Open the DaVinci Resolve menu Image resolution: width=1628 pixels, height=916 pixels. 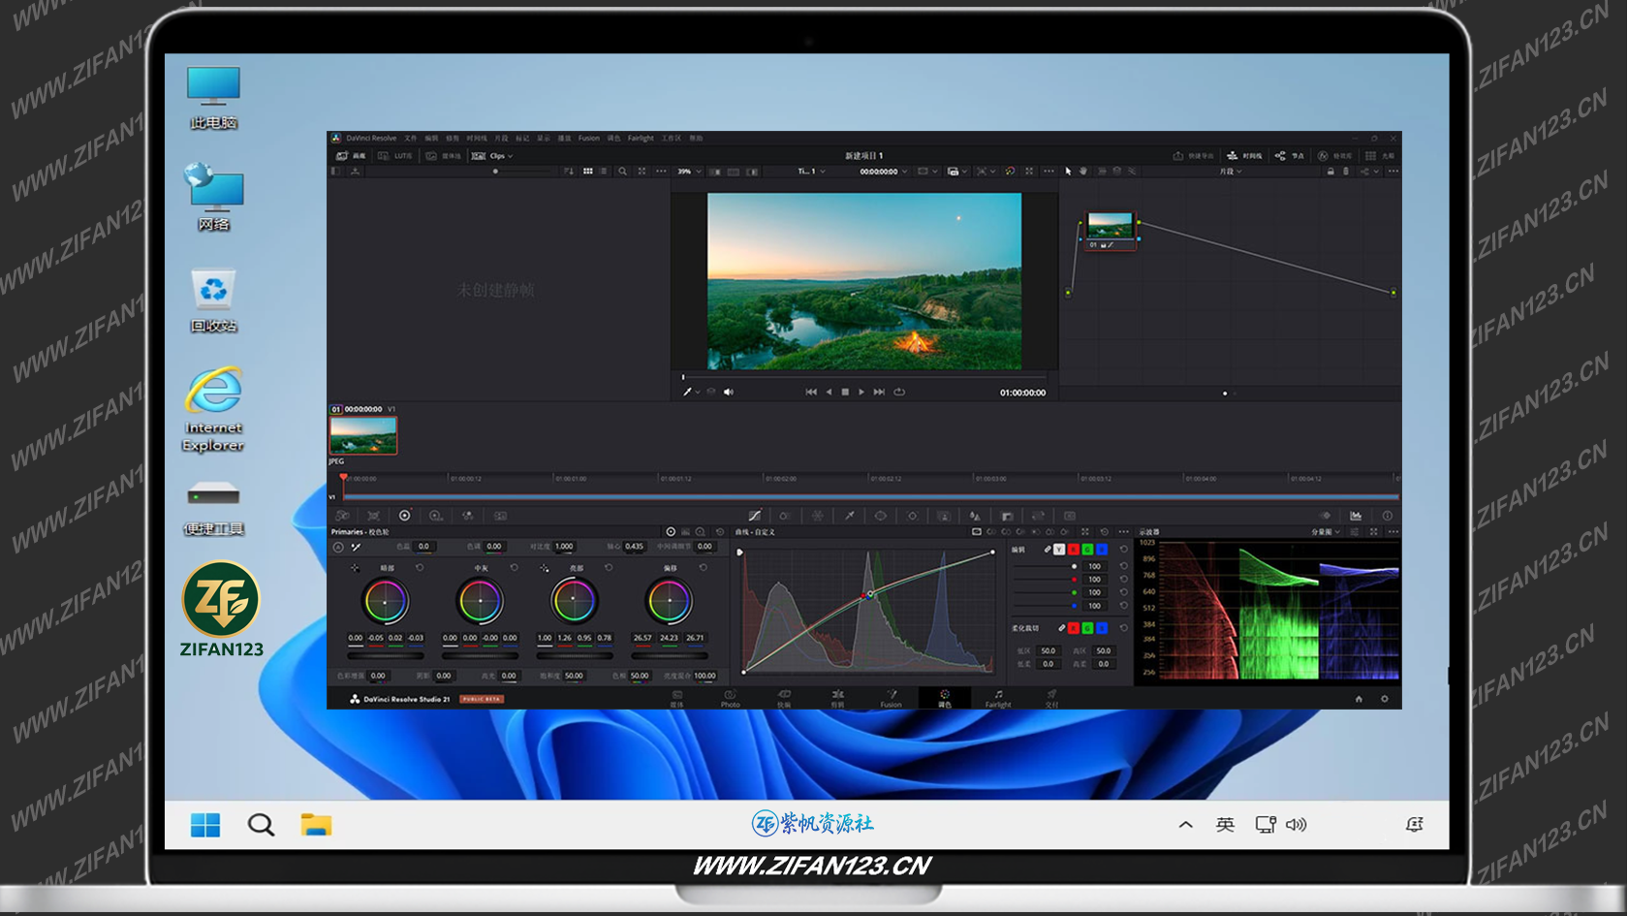(372, 138)
